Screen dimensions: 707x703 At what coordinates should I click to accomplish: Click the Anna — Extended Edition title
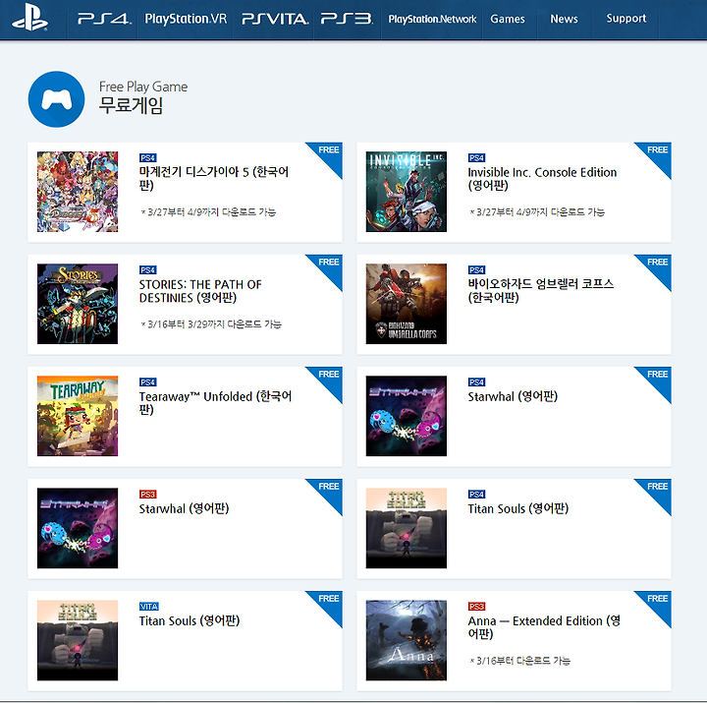544,627
